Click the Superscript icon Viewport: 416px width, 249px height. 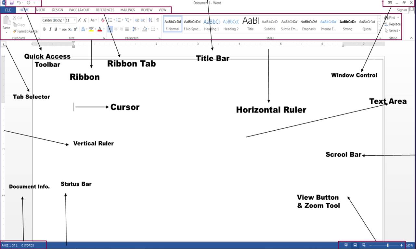click(x=75, y=29)
